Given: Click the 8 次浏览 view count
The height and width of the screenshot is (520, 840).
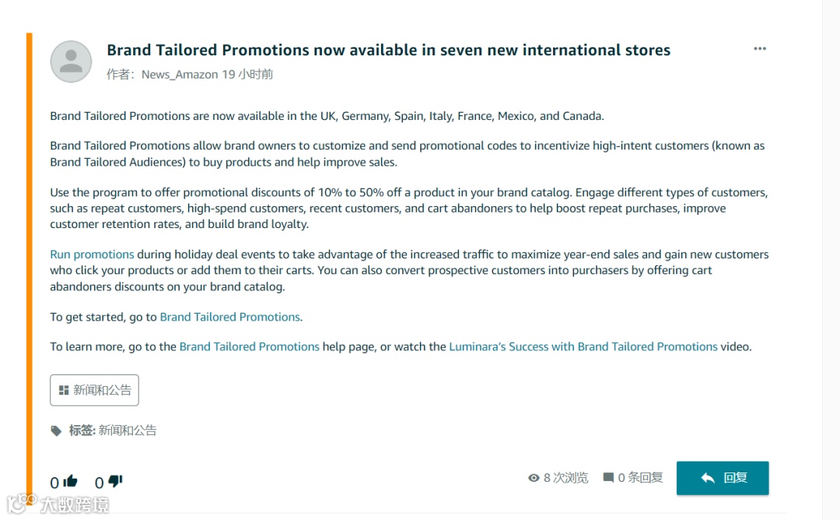Looking at the screenshot, I should [x=565, y=477].
